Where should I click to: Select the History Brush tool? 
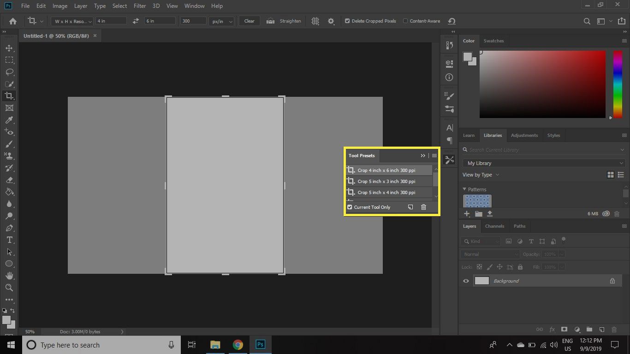[x=9, y=168]
